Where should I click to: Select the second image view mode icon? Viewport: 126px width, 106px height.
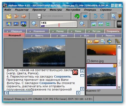pyautogui.click(x=16, y=24)
